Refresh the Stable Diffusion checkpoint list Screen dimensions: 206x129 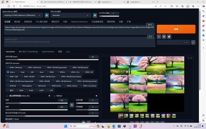pos(47,15)
